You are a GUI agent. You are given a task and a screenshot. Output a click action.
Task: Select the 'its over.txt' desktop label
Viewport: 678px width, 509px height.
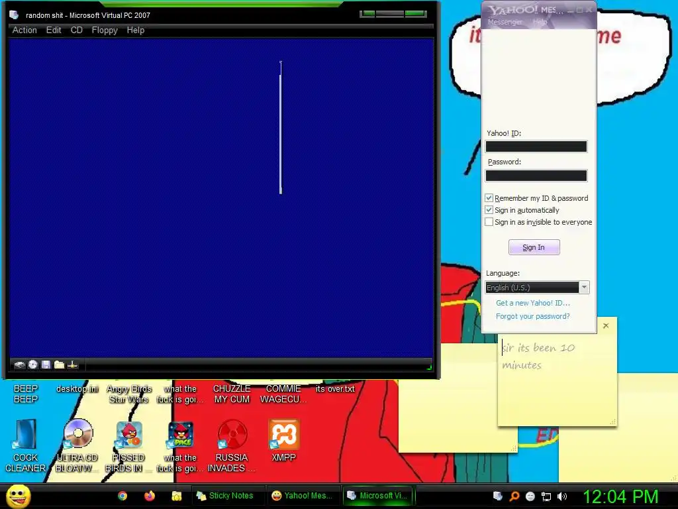[x=335, y=388]
